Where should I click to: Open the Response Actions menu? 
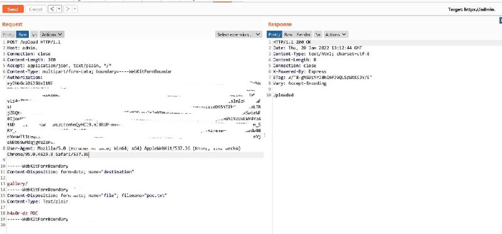pos(336,34)
